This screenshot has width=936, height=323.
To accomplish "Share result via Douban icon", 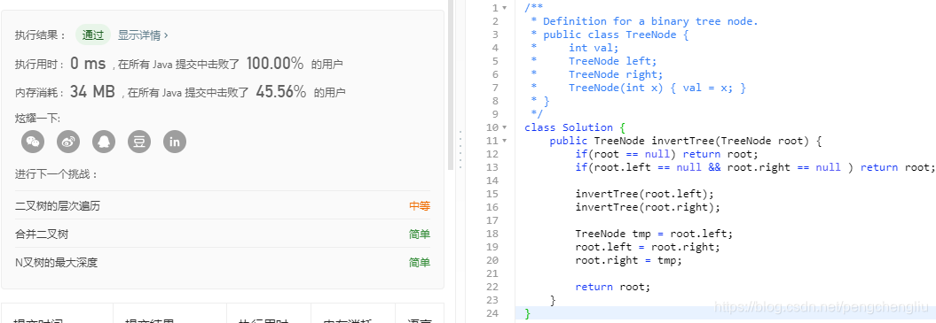I will [139, 142].
